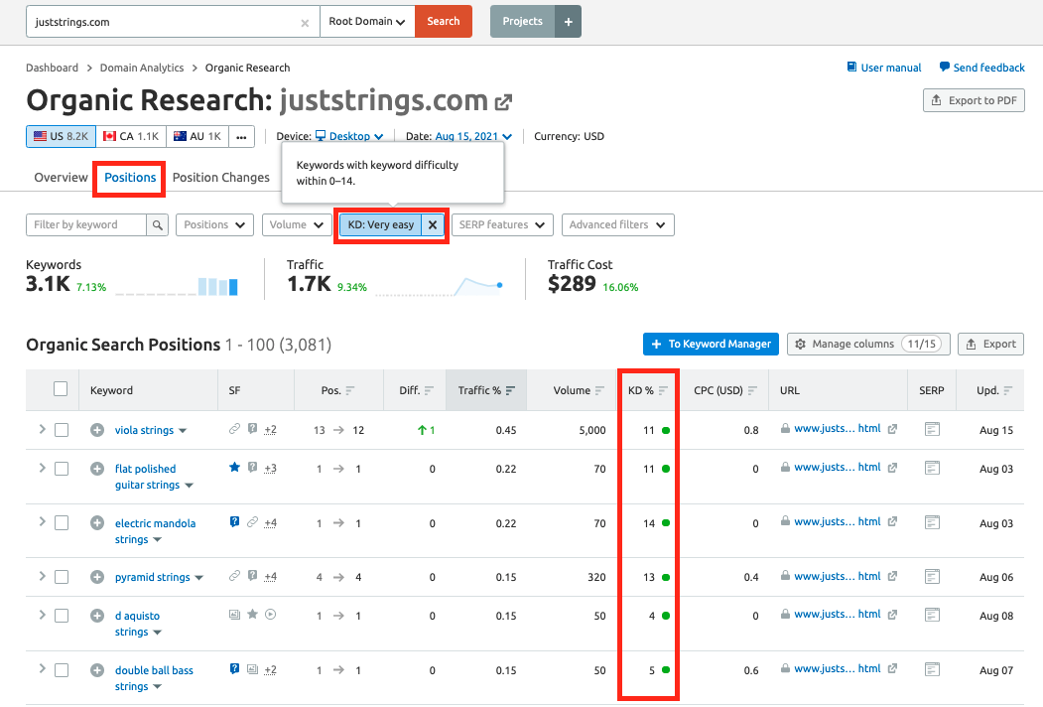Viewport: 1043px width, 707px height.
Task: Open viola strings URL in new tab icon
Action: (x=893, y=429)
